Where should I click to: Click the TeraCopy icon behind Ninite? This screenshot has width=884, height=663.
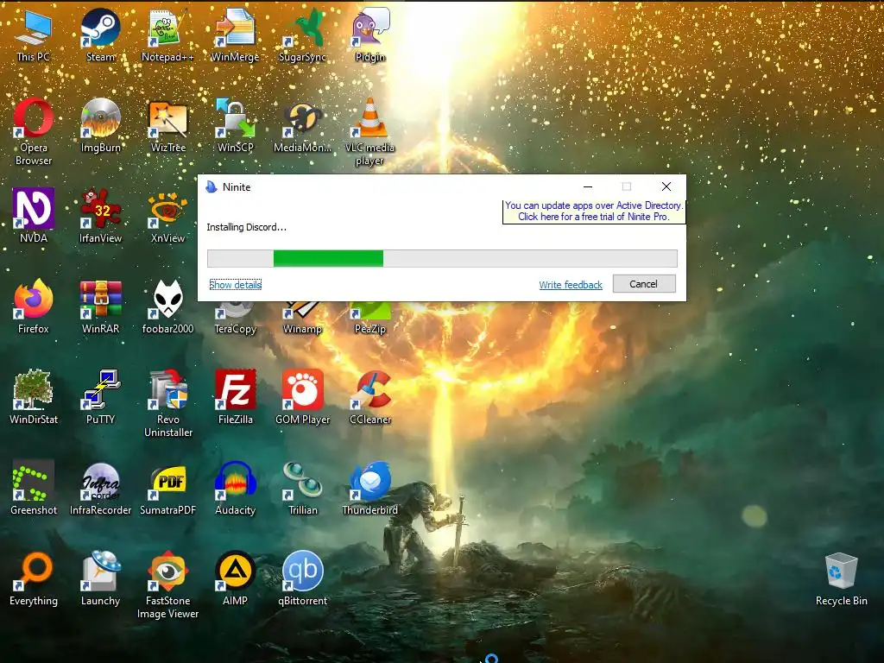tap(235, 319)
